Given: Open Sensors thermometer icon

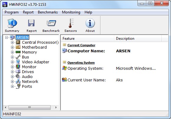Looking at the screenshot, I should coord(71,23).
